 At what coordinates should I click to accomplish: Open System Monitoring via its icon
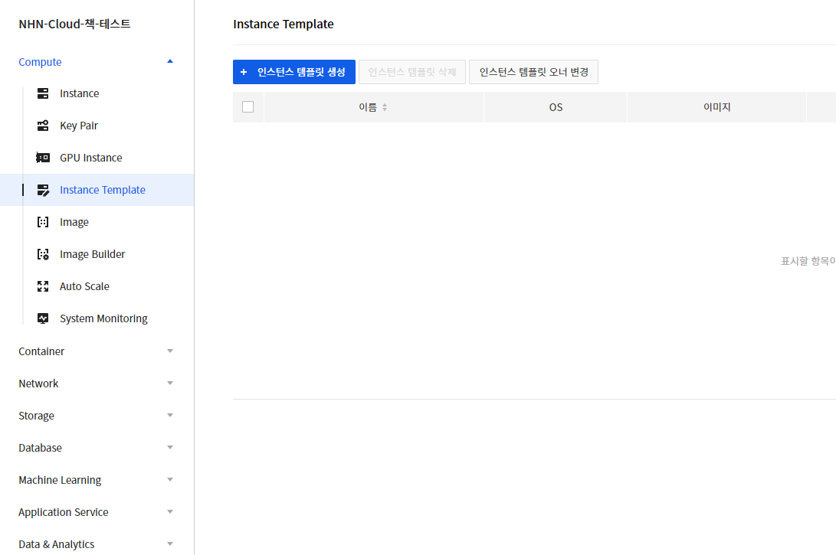pos(44,318)
